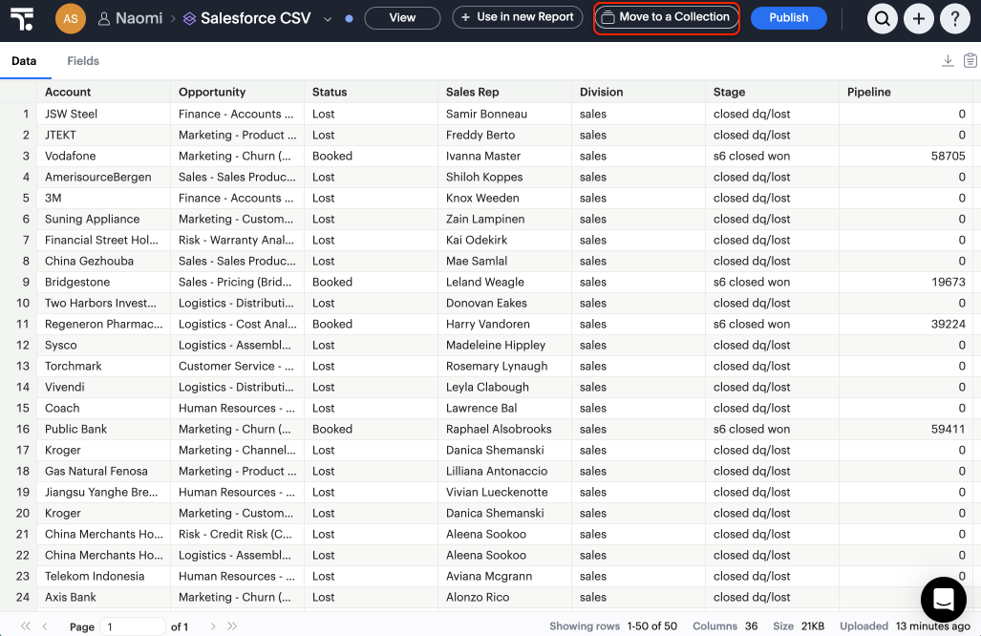
Task: Publish the dataset
Action: click(788, 17)
